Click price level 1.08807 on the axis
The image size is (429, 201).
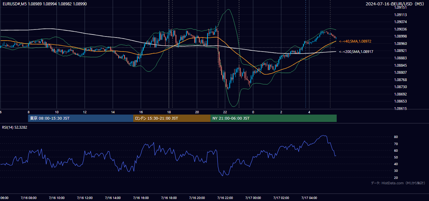click(x=400, y=72)
